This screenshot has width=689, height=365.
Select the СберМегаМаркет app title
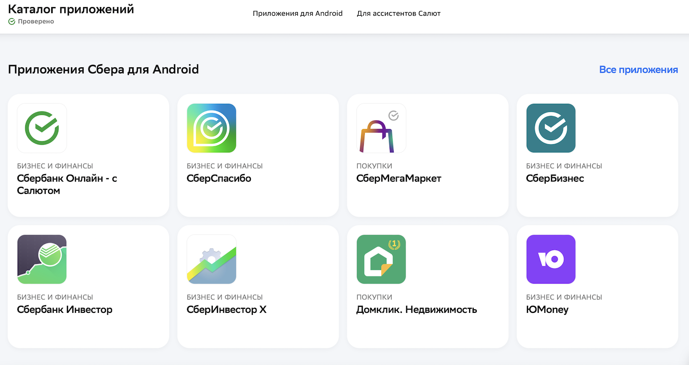point(399,179)
